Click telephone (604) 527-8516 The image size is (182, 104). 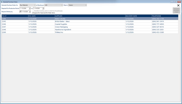pyautogui.click(x=165, y=27)
